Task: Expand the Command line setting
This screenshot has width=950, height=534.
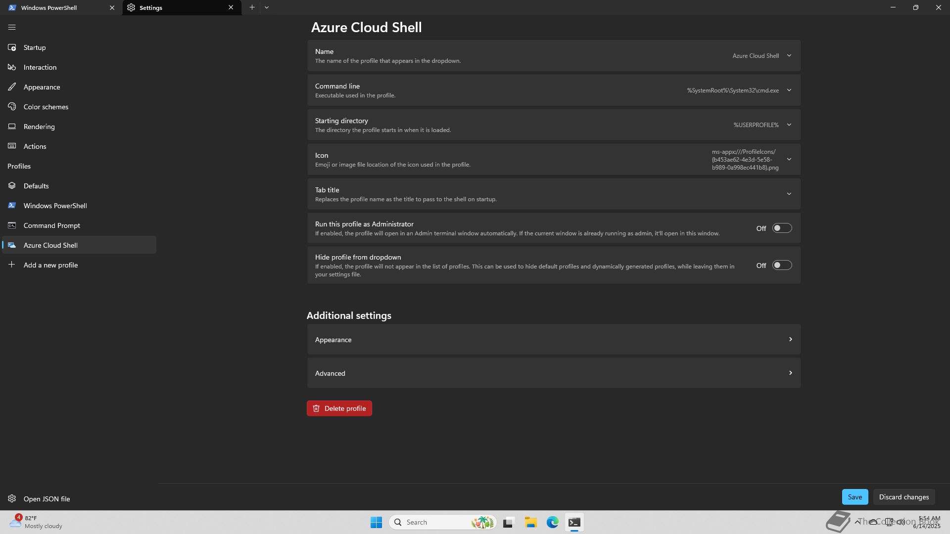Action: (789, 90)
